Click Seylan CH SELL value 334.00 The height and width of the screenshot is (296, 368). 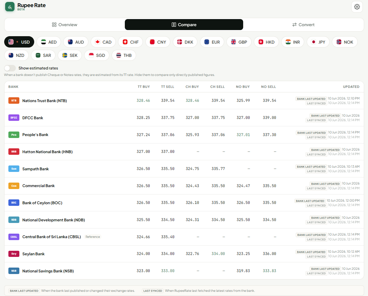218,254
